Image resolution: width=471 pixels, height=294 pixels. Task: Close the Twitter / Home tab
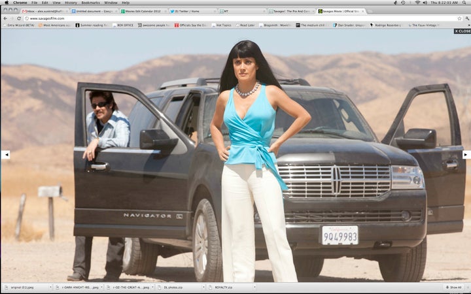215,11
